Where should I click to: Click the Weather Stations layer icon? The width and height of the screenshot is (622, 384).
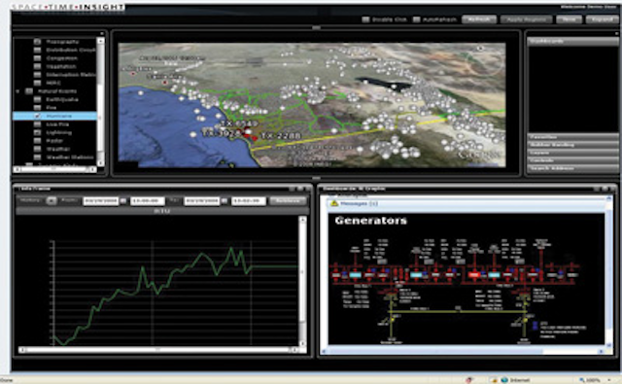click(37, 157)
